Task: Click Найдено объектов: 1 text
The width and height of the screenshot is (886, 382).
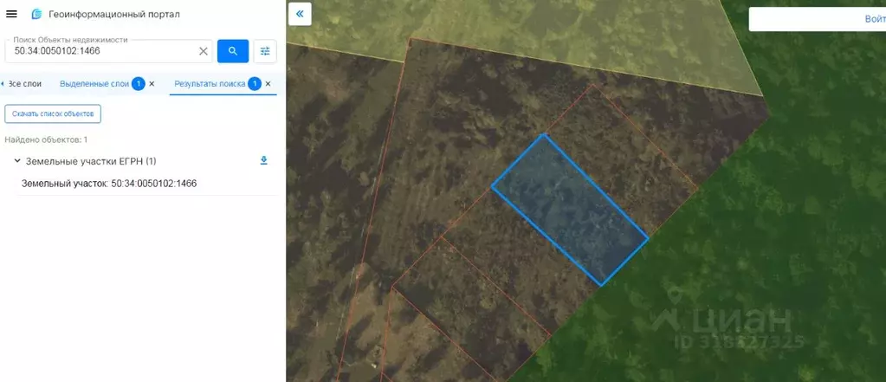Action: coord(46,139)
